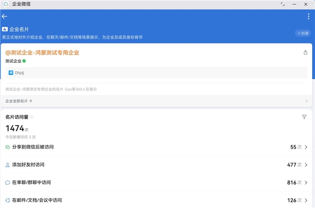The width and height of the screenshot is (315, 208).
Task: Click the person icon for add-friend visits
Action: point(7,165)
